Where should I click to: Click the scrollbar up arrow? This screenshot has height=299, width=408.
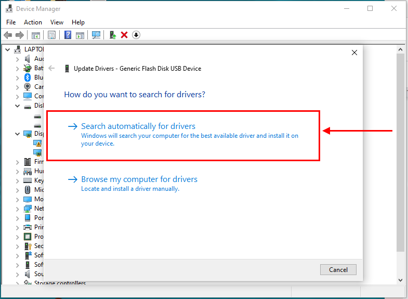[400, 49]
